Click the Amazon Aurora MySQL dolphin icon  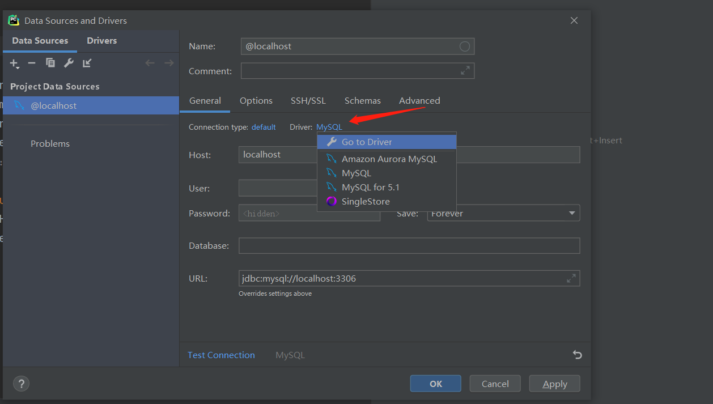(332, 159)
